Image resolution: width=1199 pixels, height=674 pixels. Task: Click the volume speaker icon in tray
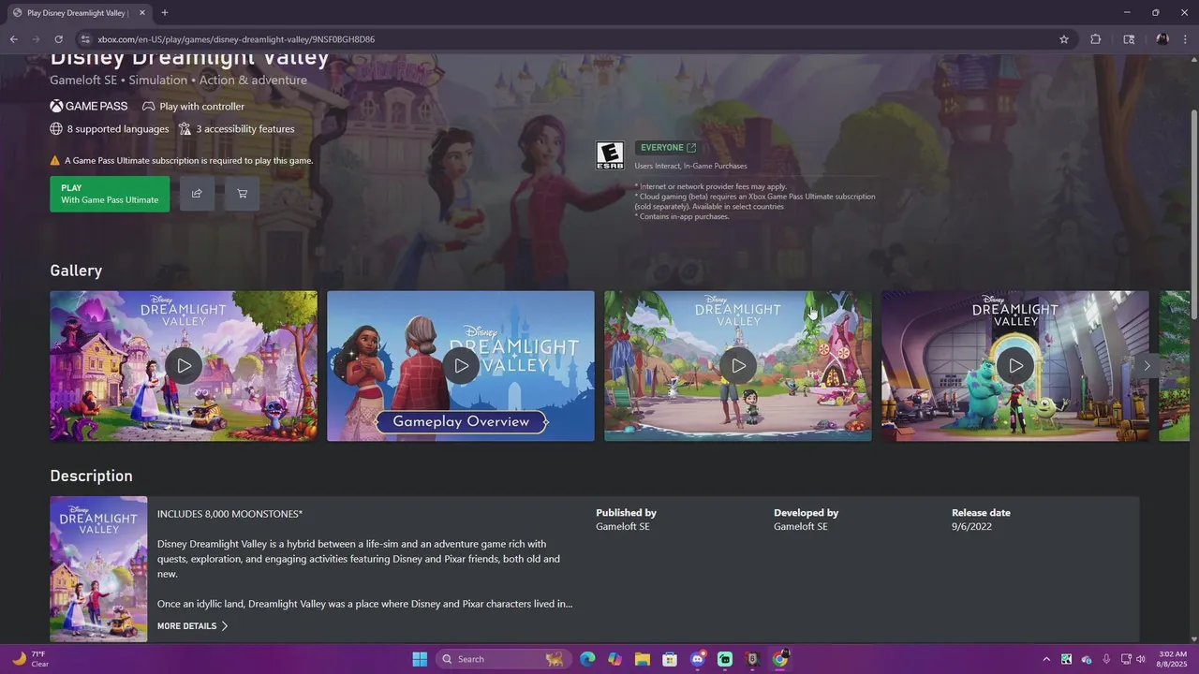pyautogui.click(x=1141, y=659)
